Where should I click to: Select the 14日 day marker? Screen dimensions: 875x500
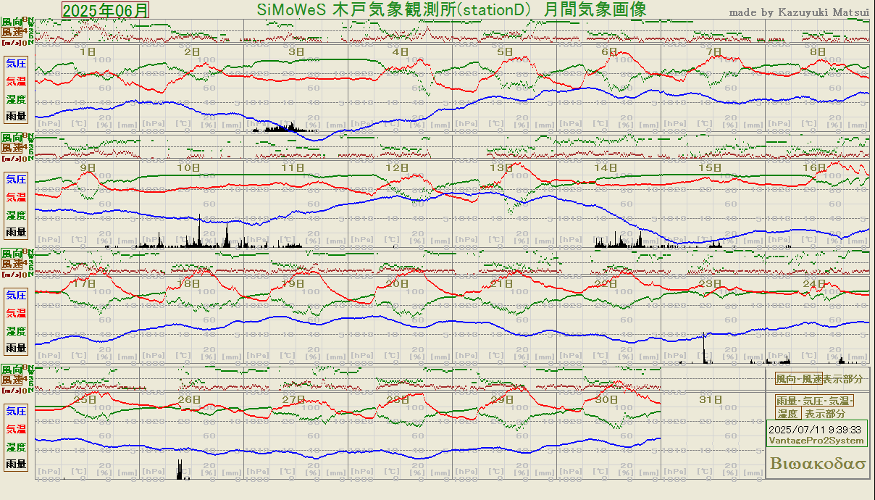tap(608, 168)
